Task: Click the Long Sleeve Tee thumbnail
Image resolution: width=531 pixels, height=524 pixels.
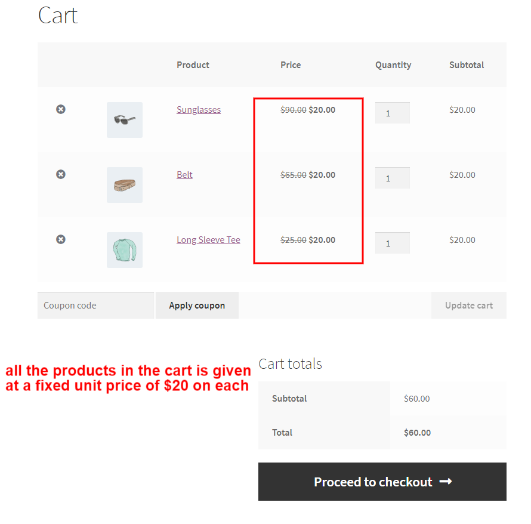Action: [124, 249]
